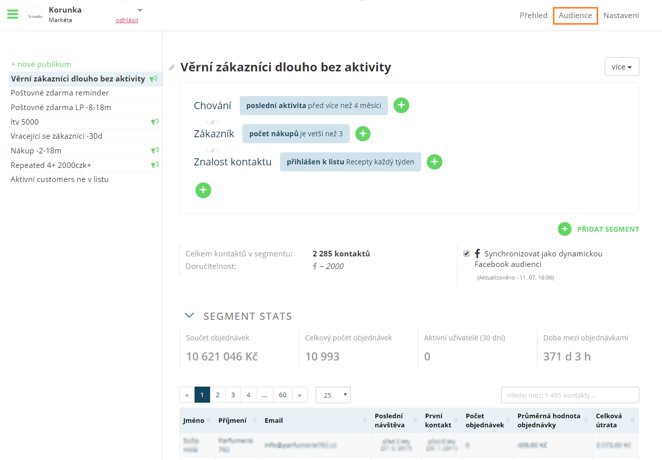Open the 25 per page dropdown
Screen dimensions: 662x460
tap(333, 395)
